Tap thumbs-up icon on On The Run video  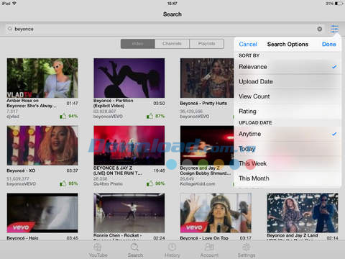point(149,183)
